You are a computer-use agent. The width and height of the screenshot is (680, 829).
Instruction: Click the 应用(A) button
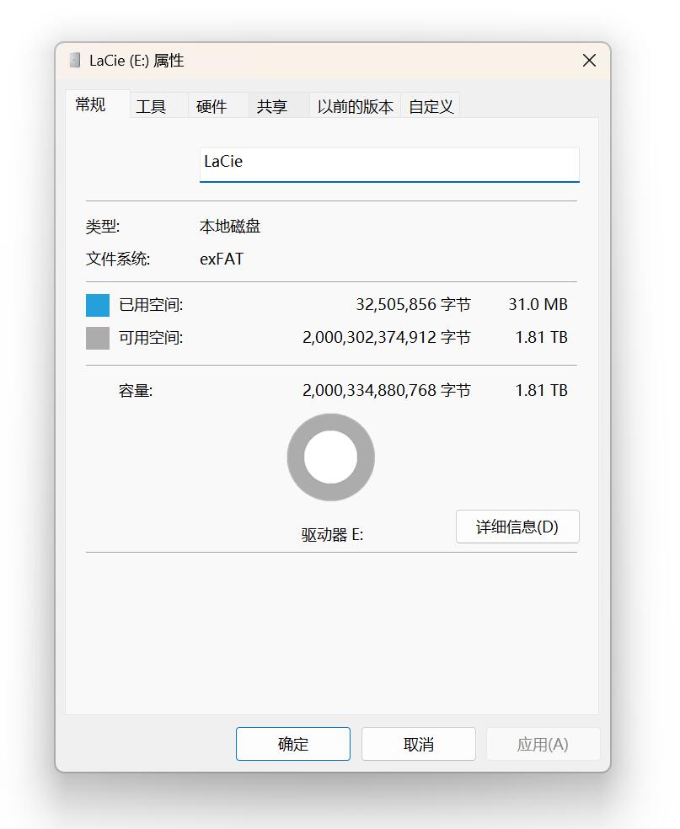pos(543,744)
